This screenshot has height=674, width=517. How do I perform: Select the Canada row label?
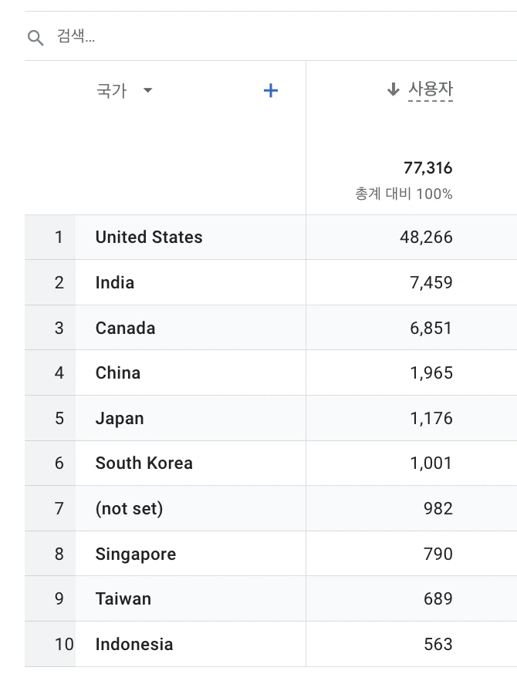125,328
